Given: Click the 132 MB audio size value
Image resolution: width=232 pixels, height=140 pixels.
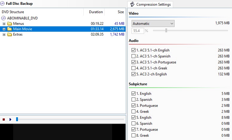Looking at the screenshot, I should tap(224, 74).
